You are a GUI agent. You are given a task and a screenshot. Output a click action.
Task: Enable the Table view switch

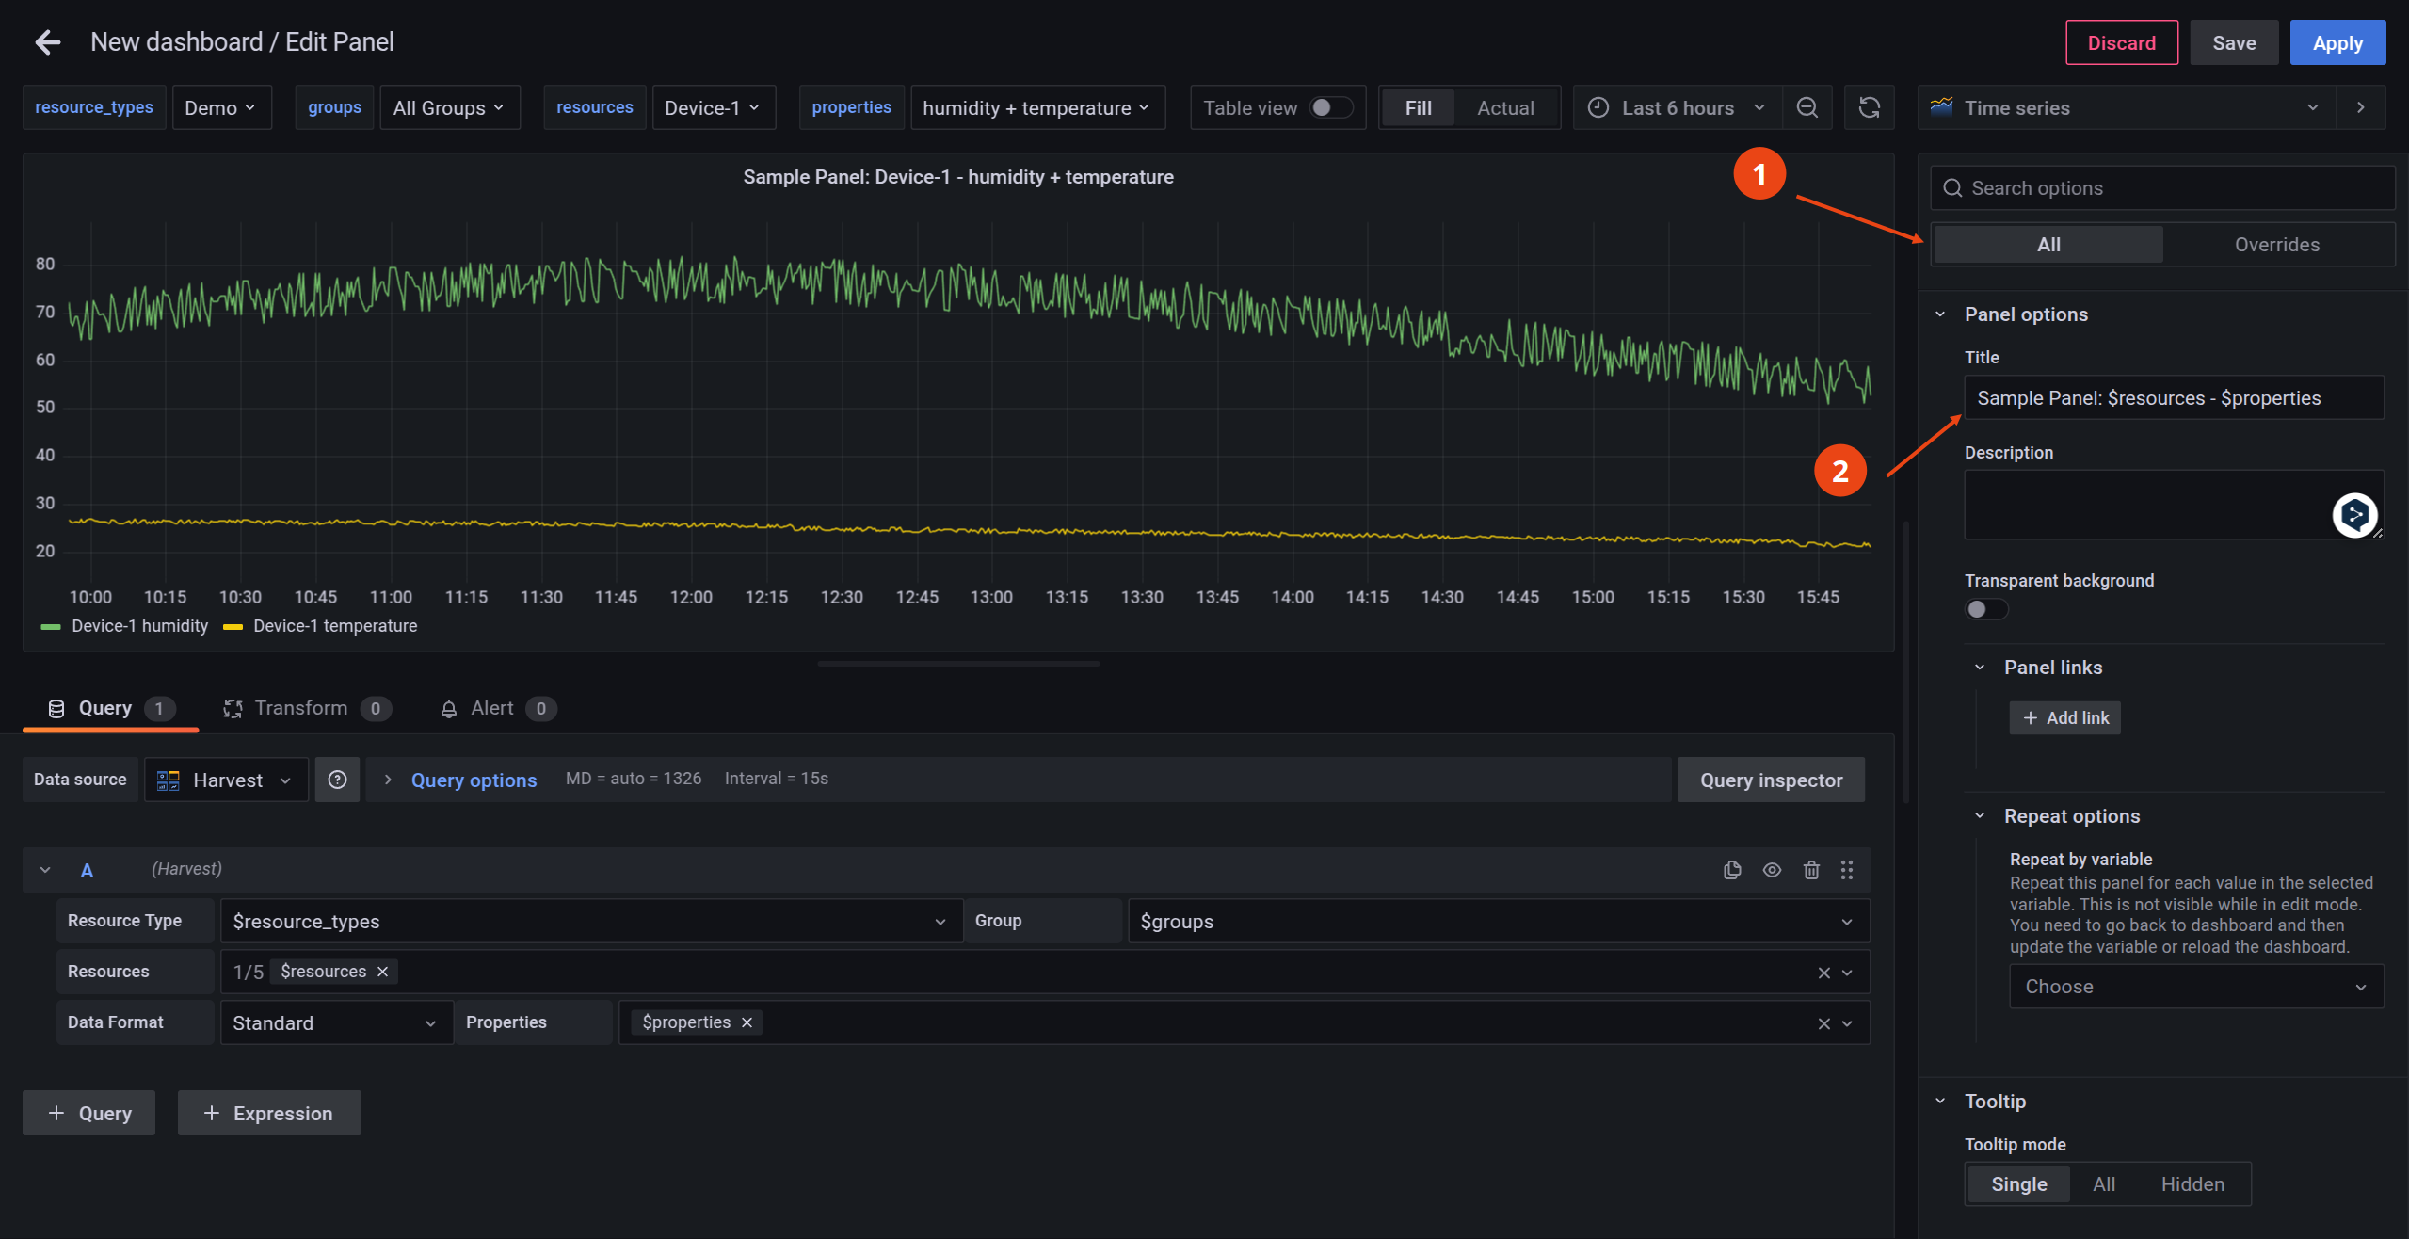(x=1329, y=107)
